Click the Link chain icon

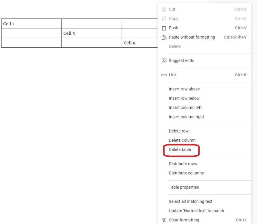(164, 75)
